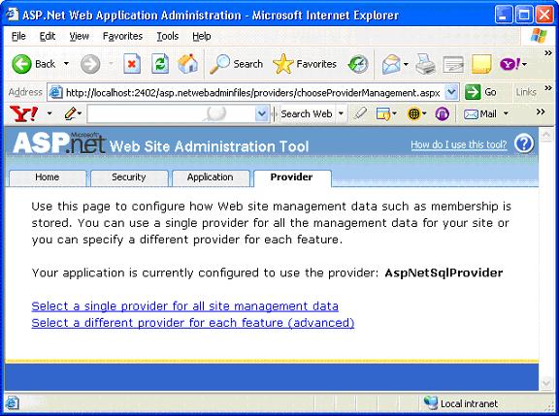Click the yellow note icon in toolbar

481,64
